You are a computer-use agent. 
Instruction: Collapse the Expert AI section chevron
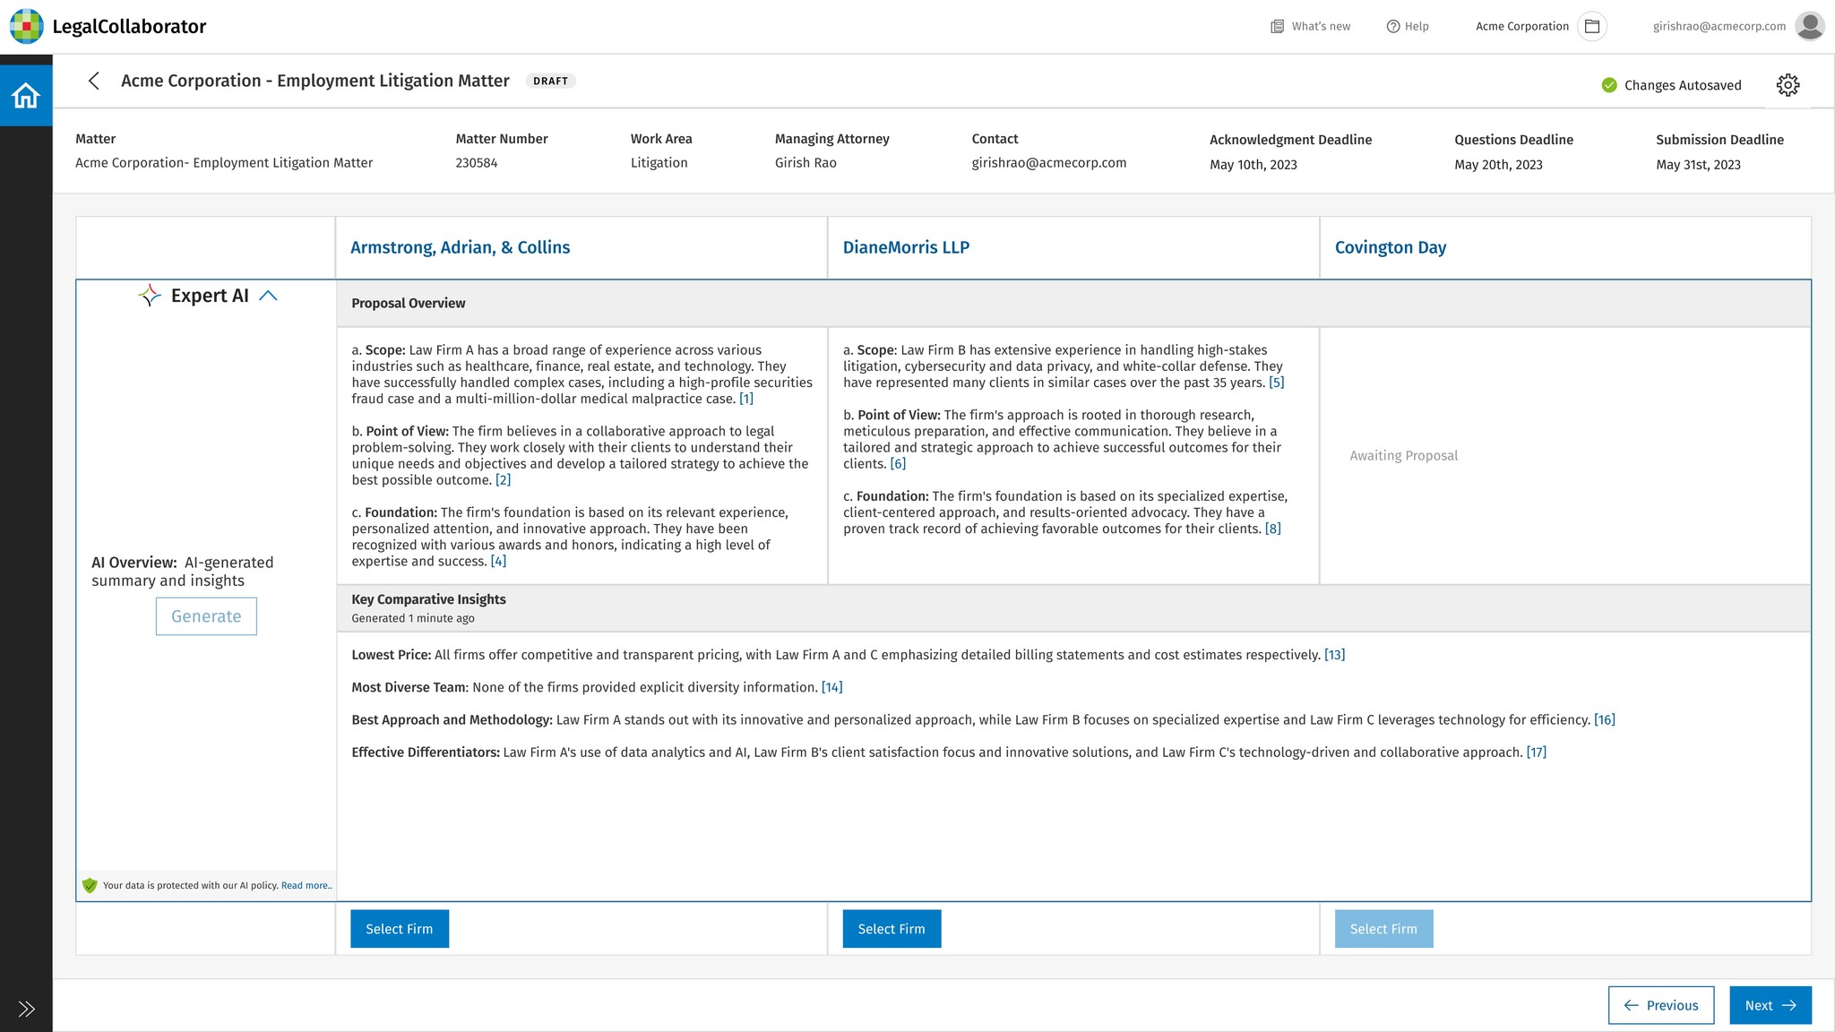coord(268,296)
